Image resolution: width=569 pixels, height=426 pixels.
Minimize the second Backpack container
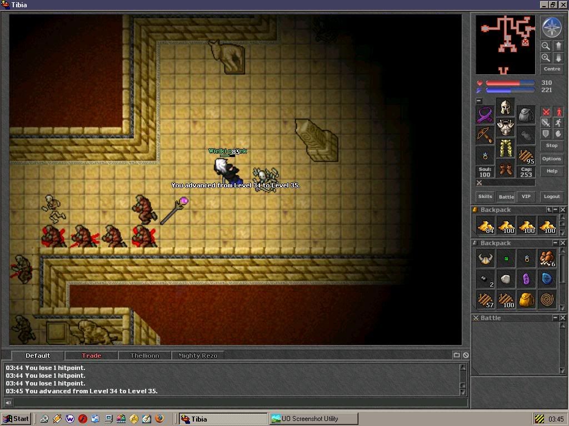556,243
